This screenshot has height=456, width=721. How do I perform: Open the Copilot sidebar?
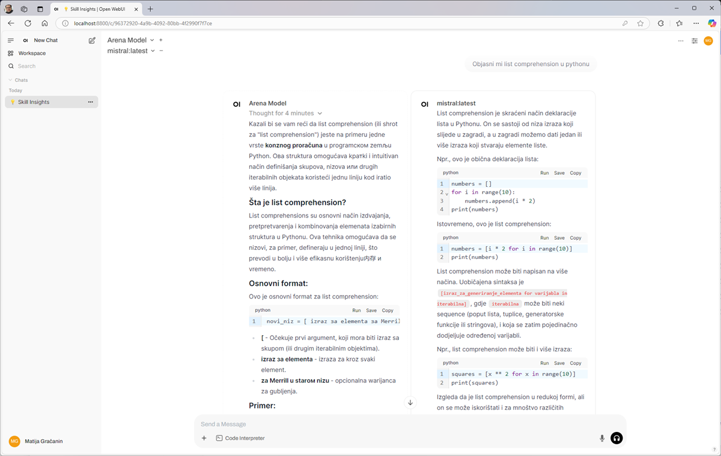pyautogui.click(x=712, y=23)
